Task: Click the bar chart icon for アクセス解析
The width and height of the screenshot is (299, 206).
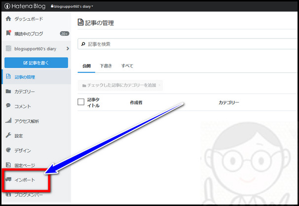Action: click(8, 120)
